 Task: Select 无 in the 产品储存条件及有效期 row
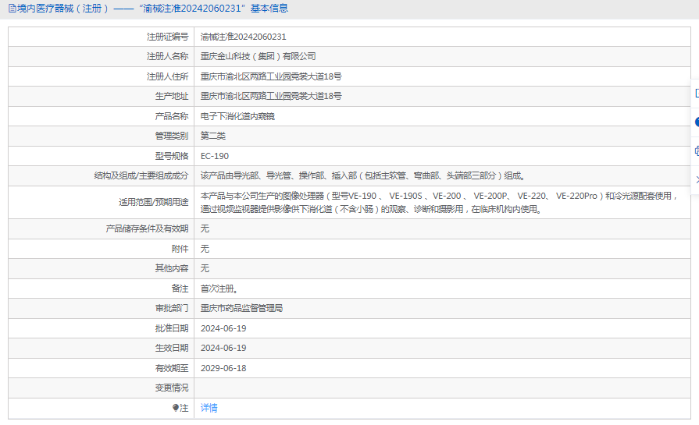click(x=205, y=228)
